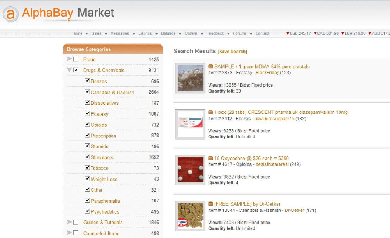Click the icon beside the FREE SAMPLE Dr-Oetker title
Screen dimensions: 390x238
click(211, 204)
